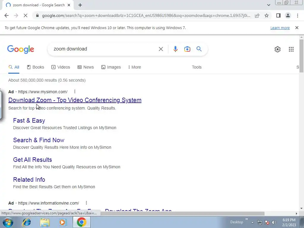Screen dimensions: 304x228
Task: Open the Learn more link
Action: 280,28
